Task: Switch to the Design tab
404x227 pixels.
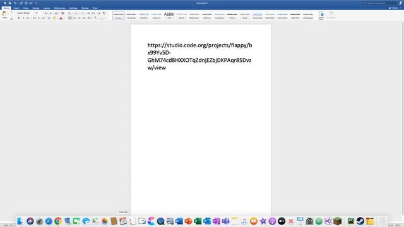Action: click(35, 8)
